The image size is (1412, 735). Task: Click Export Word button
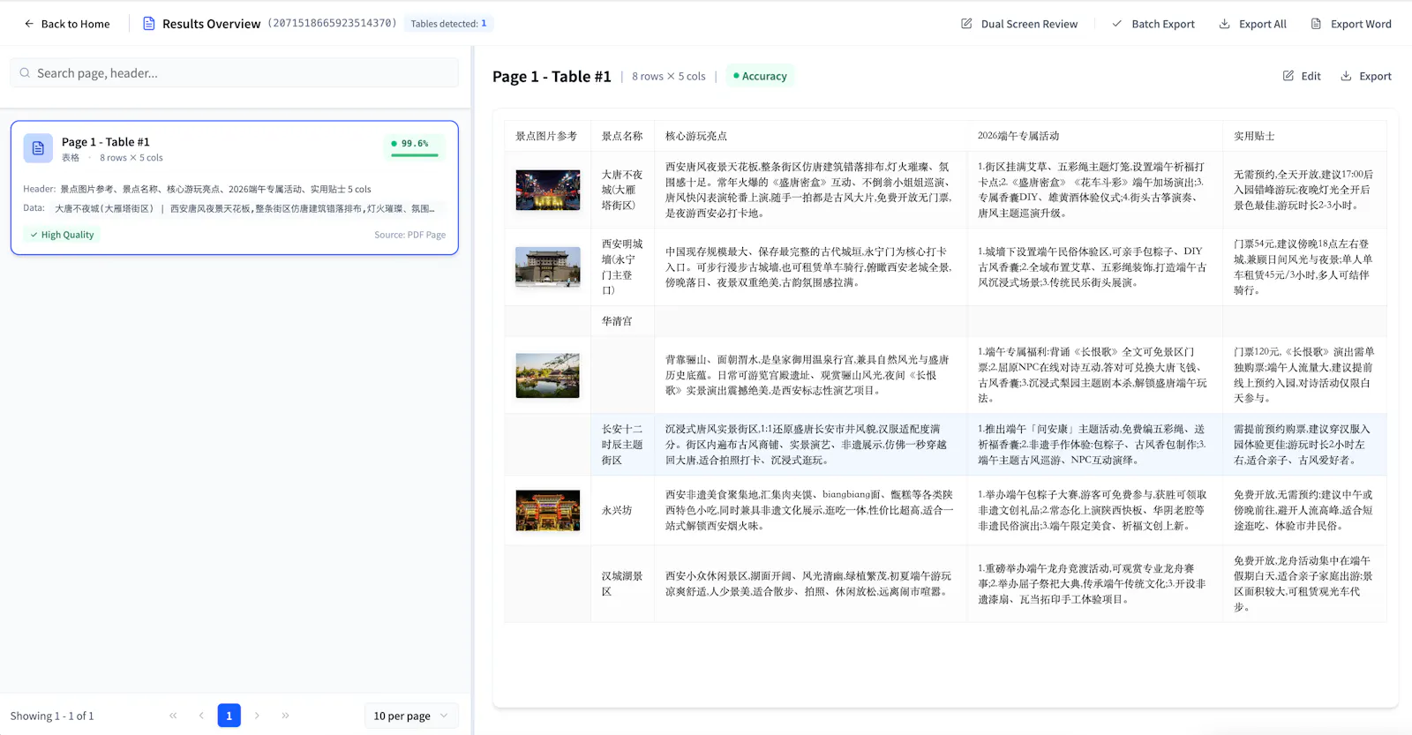1350,24
